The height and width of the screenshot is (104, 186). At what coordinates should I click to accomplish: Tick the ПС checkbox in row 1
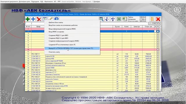pos(158,29)
